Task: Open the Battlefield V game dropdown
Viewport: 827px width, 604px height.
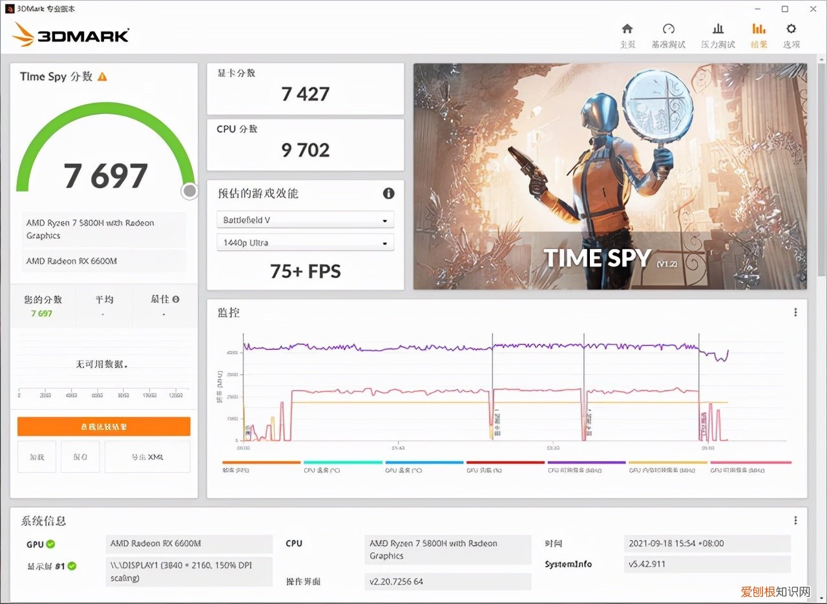Action: pos(305,219)
